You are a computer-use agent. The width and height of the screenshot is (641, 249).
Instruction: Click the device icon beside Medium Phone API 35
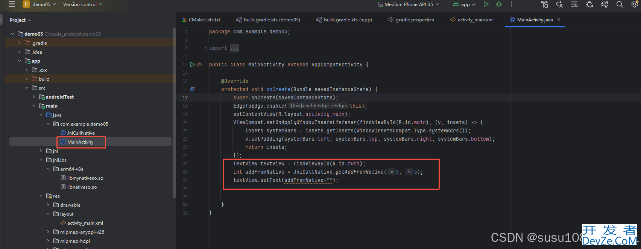click(x=380, y=4)
